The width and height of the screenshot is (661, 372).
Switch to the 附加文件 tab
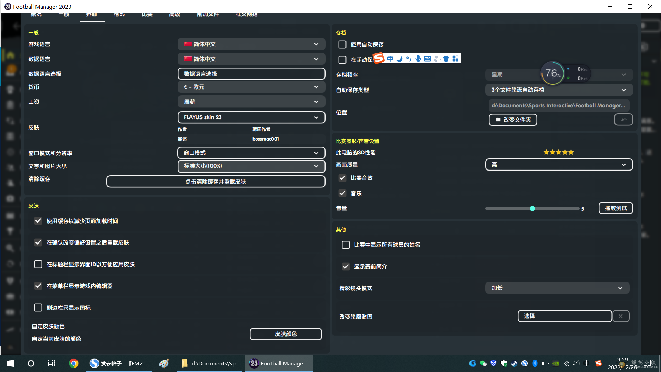[x=208, y=15]
